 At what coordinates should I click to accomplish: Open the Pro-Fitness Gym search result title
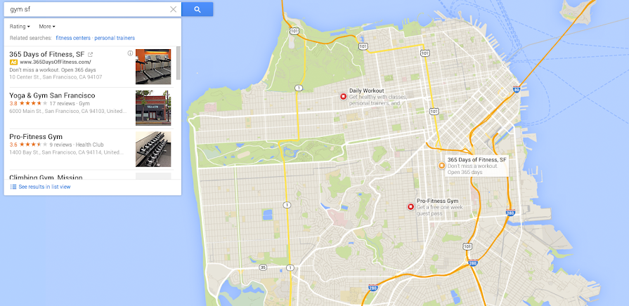(x=36, y=137)
